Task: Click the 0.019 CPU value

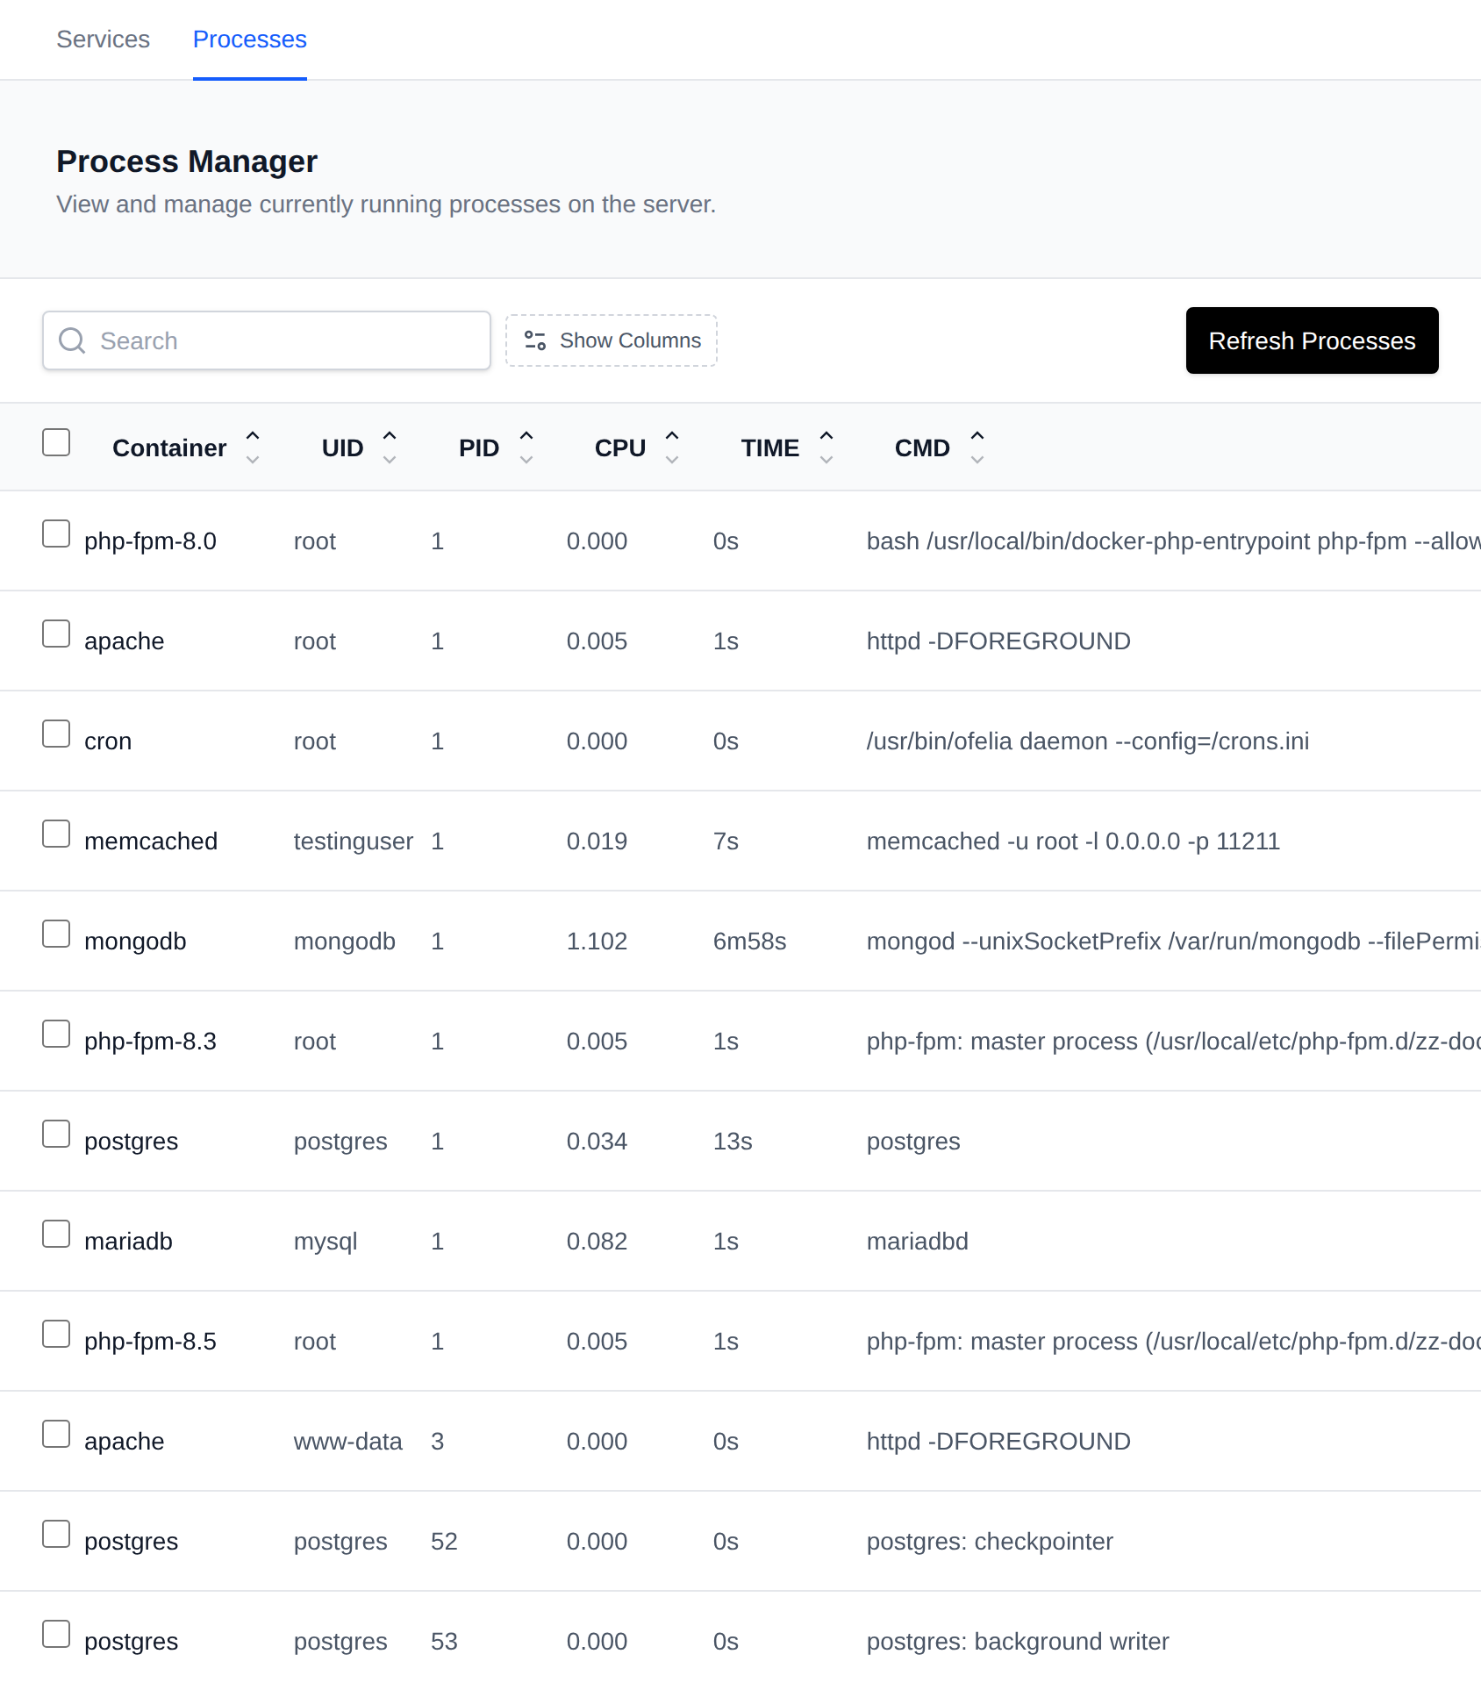Action: [x=597, y=841]
